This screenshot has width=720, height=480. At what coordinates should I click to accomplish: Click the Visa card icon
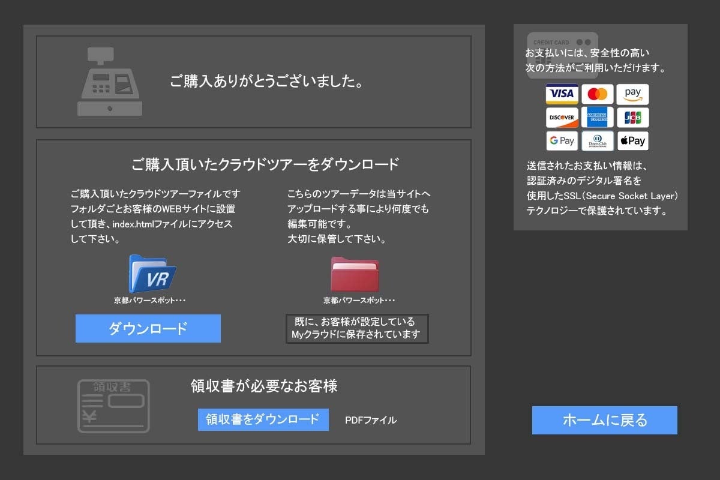point(562,94)
